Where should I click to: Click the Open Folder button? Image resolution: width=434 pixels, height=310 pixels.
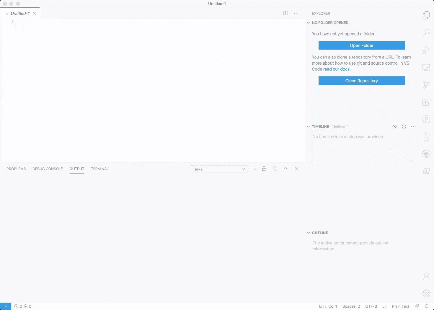coord(362,45)
